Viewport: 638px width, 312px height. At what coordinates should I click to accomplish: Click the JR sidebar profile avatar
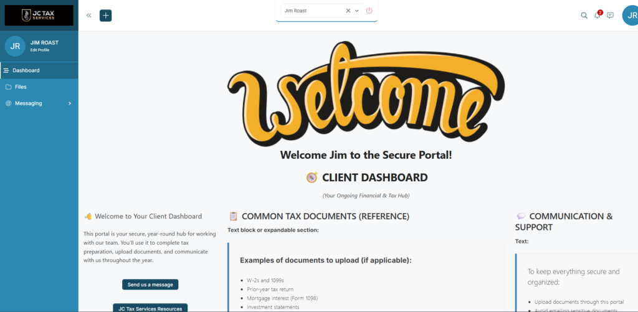15,46
